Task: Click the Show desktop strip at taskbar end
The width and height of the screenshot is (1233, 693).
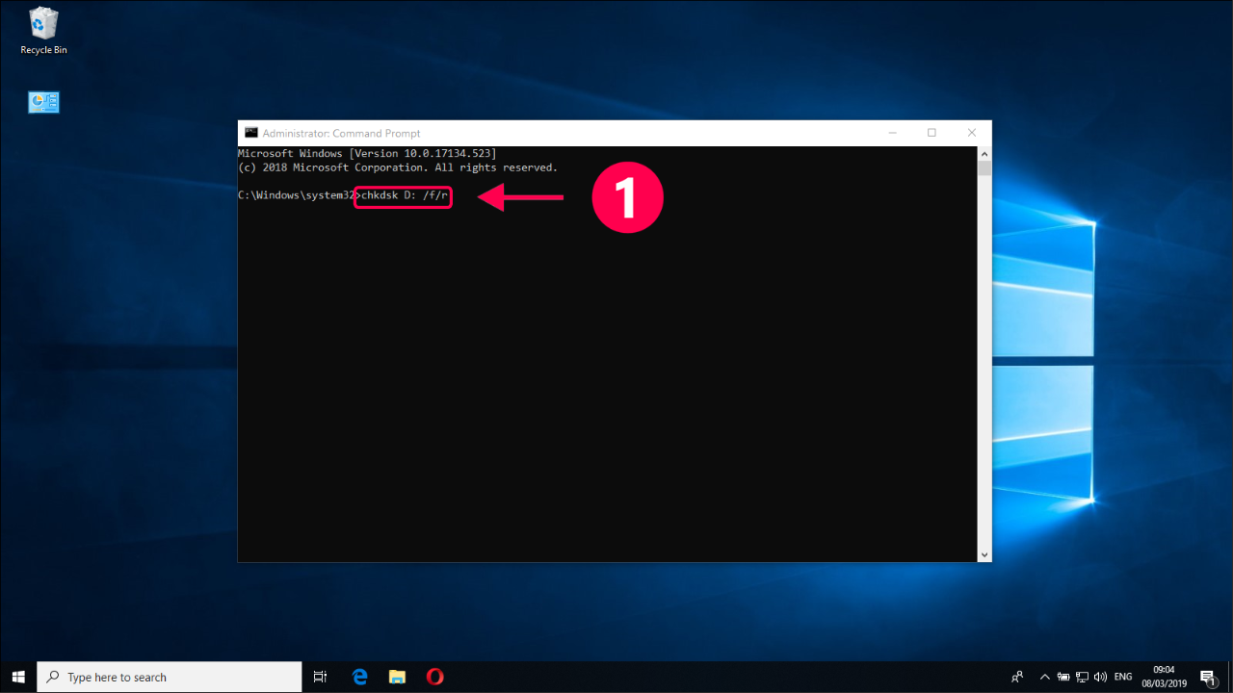Action: [1230, 677]
